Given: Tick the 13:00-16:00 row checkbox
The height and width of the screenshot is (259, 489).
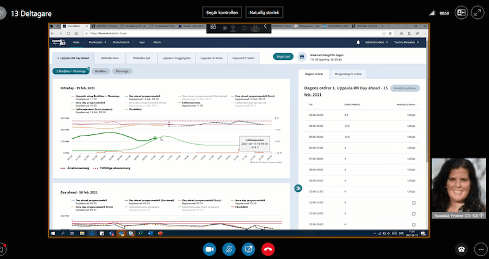Looking at the screenshot, I should pyautogui.click(x=413, y=224).
